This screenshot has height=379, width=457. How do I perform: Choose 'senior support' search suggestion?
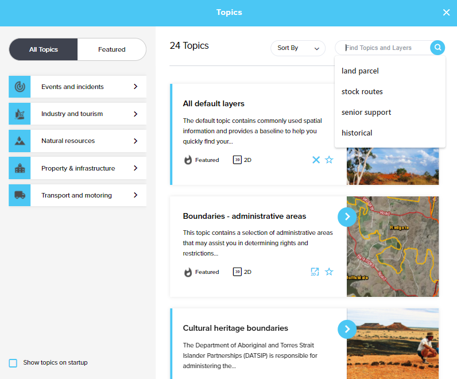pyautogui.click(x=390, y=112)
